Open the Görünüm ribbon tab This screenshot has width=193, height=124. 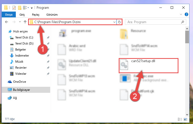tap(52, 15)
